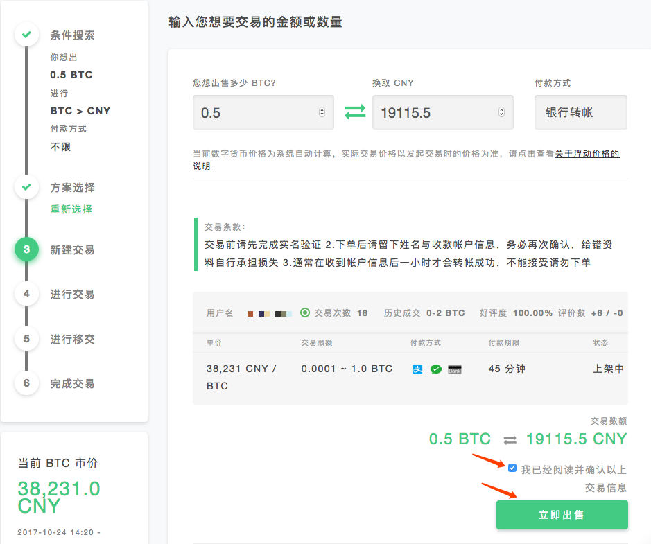Click the CNY amount stepper arrows
The width and height of the screenshot is (651, 544).
(x=501, y=112)
